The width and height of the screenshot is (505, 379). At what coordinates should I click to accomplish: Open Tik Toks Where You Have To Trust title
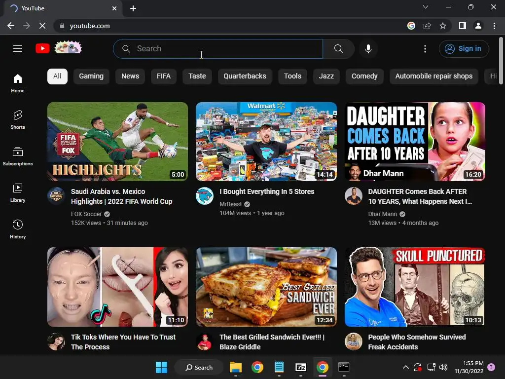tap(123, 342)
